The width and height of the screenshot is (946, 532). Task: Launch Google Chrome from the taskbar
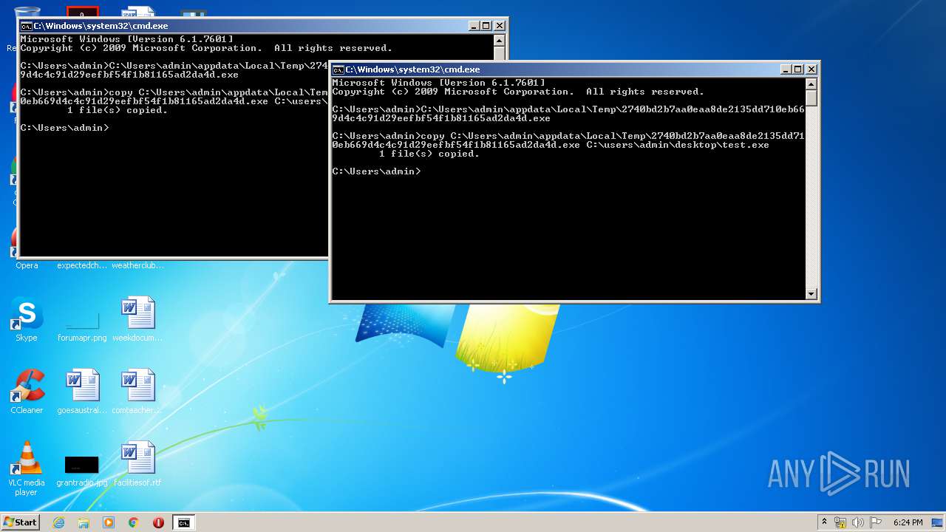coord(134,522)
